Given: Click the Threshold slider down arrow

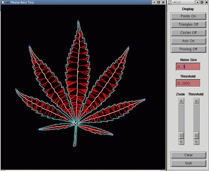Looking at the screenshot, I should click(x=196, y=142).
